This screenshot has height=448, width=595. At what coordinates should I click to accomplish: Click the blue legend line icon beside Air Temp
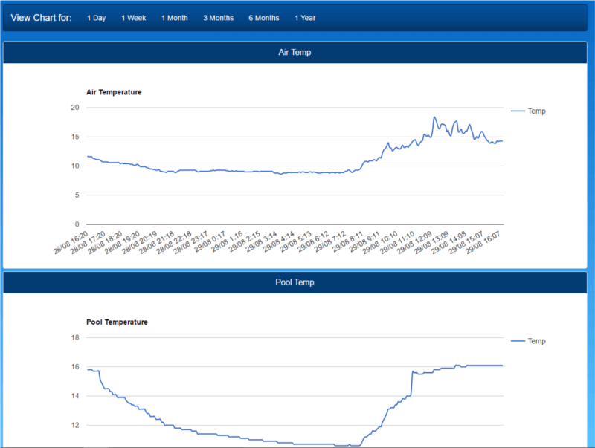point(518,110)
